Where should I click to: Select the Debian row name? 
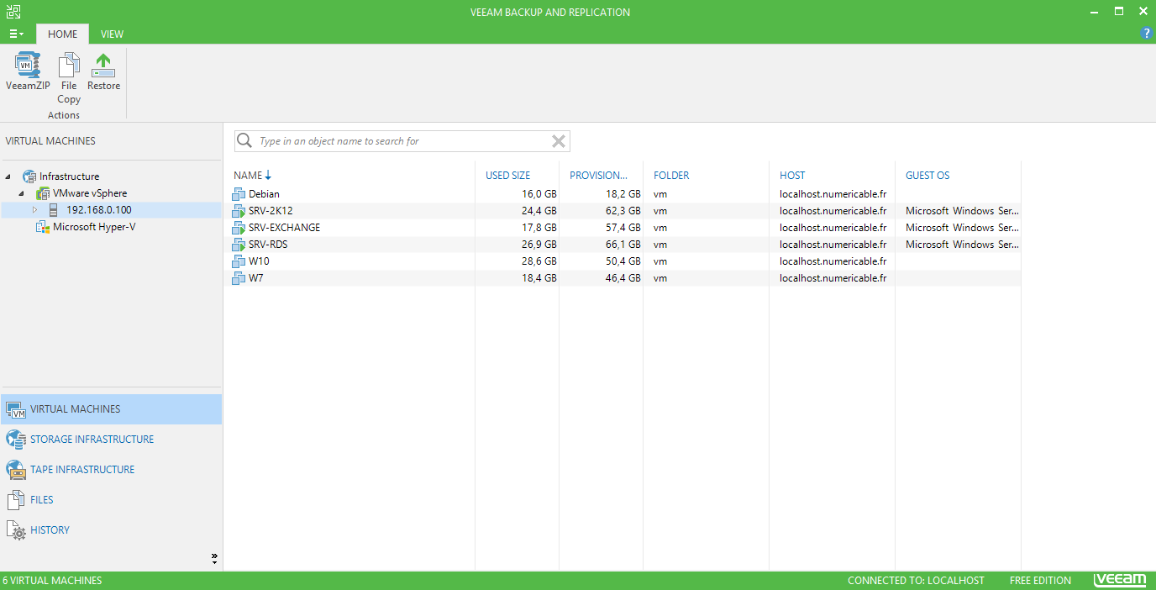[264, 194]
